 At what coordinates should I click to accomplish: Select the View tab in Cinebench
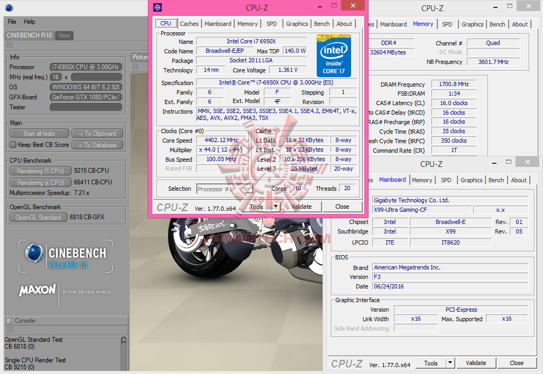(64, 35)
